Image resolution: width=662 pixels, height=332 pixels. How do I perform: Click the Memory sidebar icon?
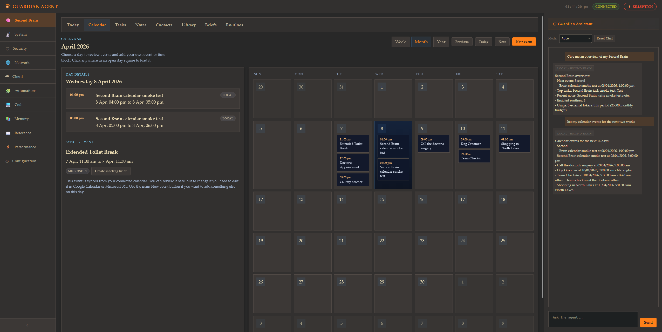click(x=8, y=119)
